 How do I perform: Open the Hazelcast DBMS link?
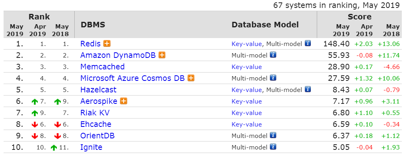coord(99,90)
